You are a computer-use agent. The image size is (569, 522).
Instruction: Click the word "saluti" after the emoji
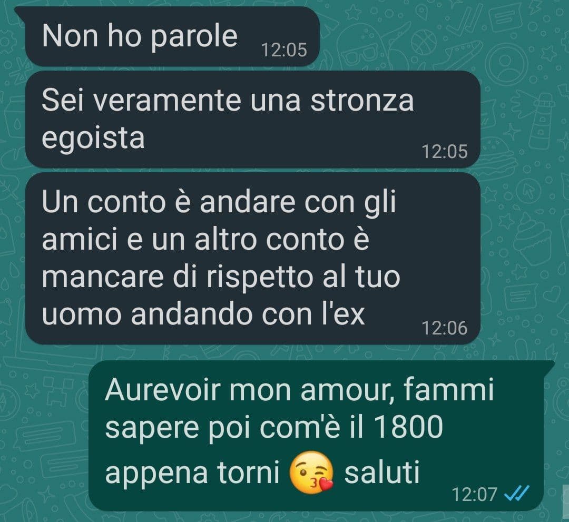pyautogui.click(x=382, y=472)
